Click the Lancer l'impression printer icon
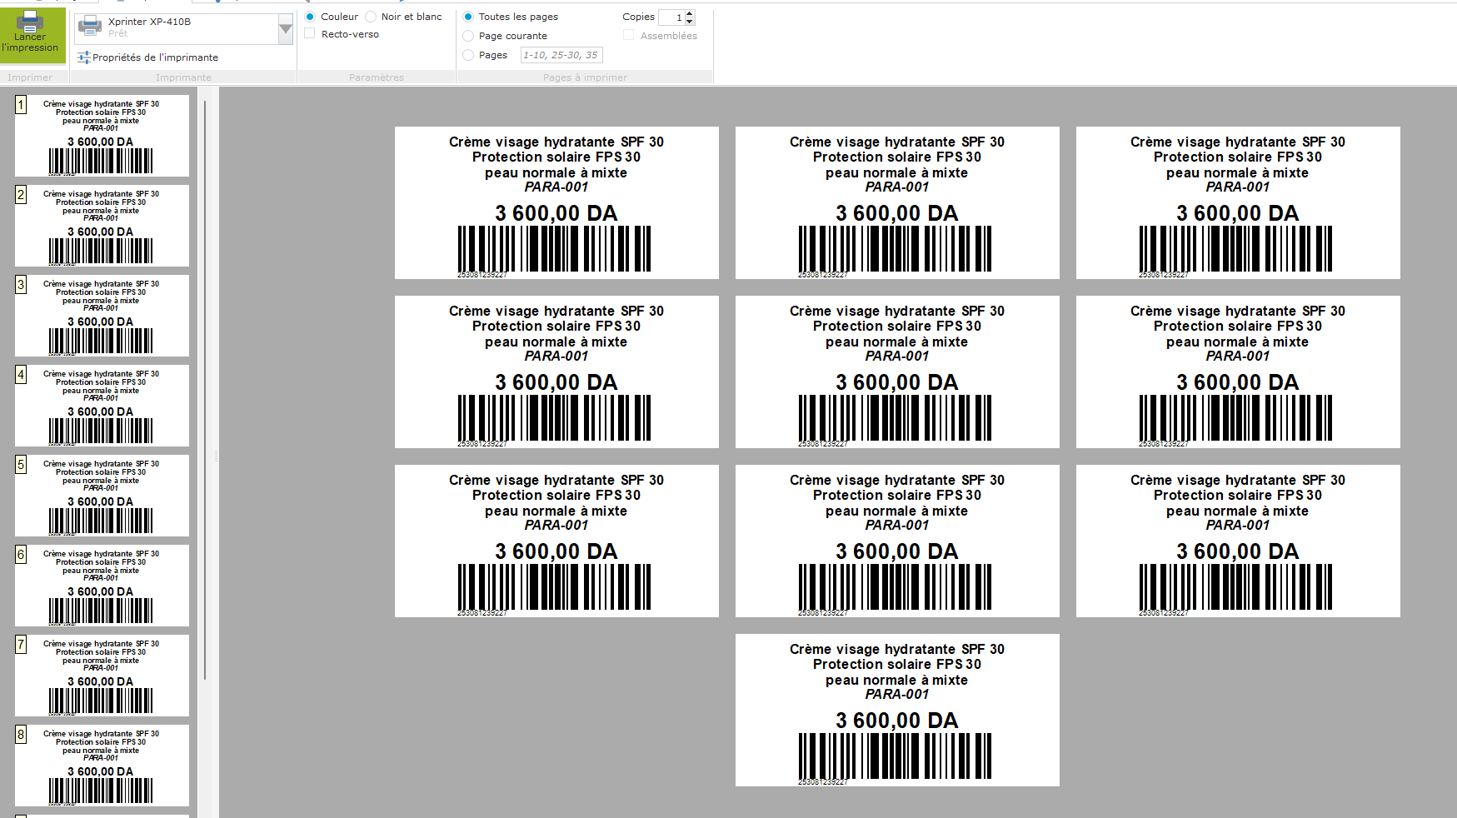1457x818 pixels. tap(30, 21)
